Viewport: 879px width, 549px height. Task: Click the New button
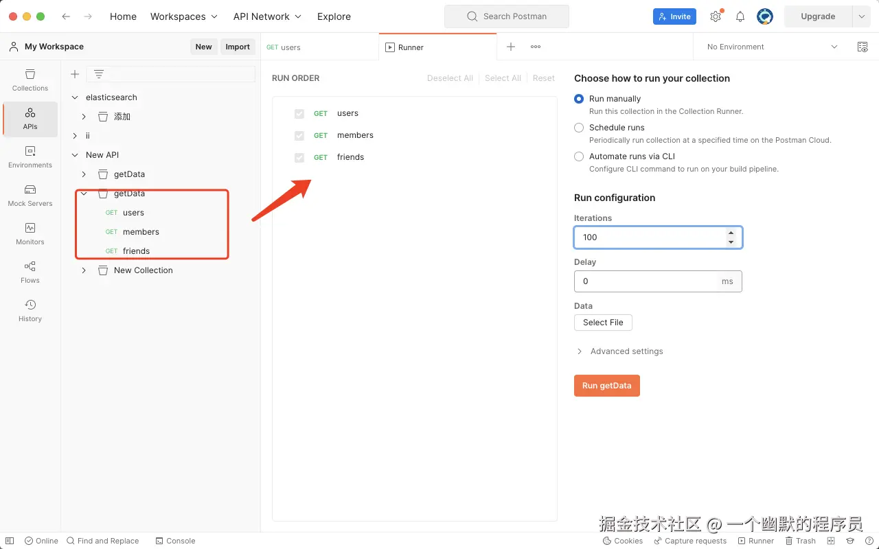pos(203,47)
